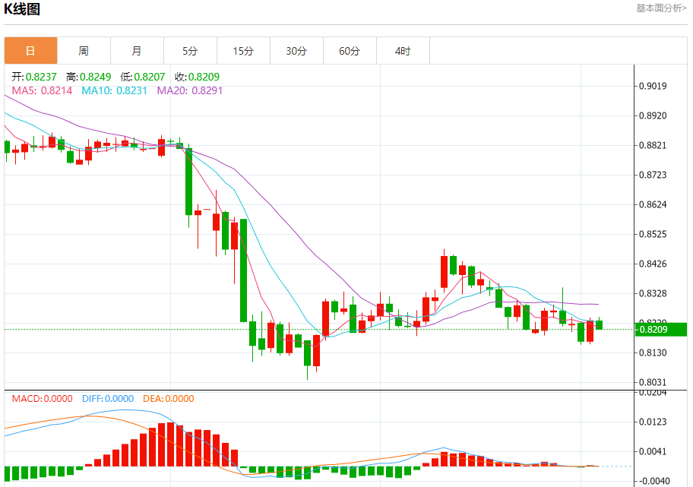Click the 0.8328 price axis label
The height and width of the screenshot is (487, 693).
653,293
